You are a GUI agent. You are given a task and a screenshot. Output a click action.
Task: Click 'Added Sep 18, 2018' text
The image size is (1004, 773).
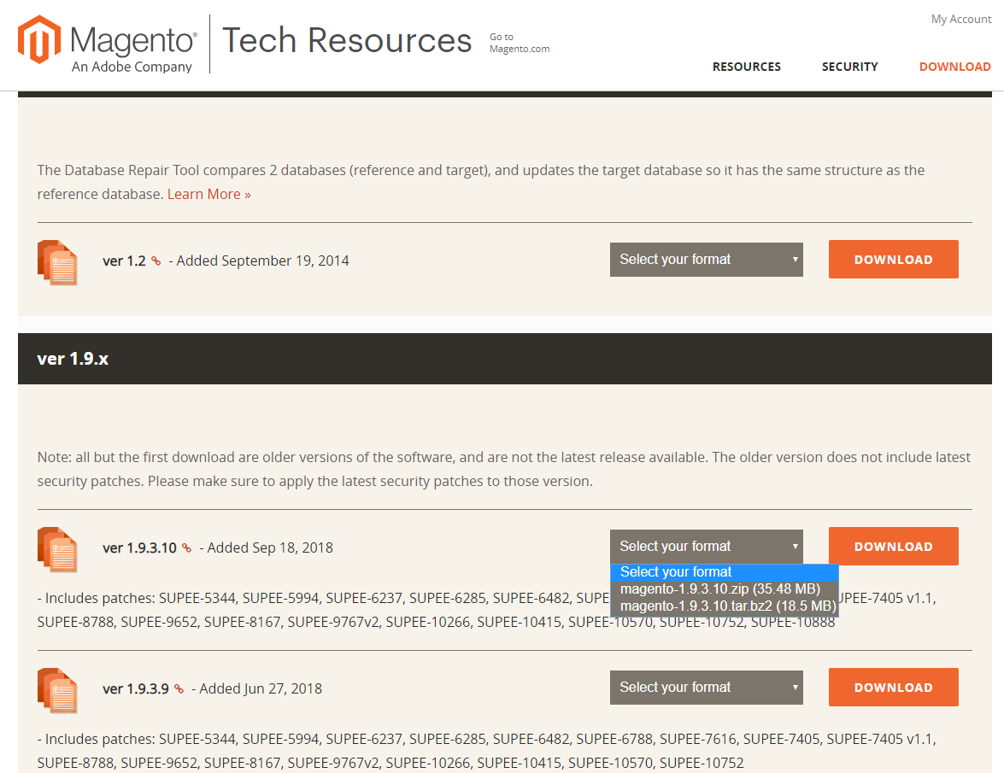pos(269,548)
